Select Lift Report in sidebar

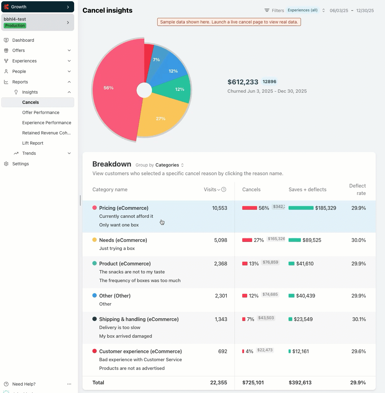(33, 143)
